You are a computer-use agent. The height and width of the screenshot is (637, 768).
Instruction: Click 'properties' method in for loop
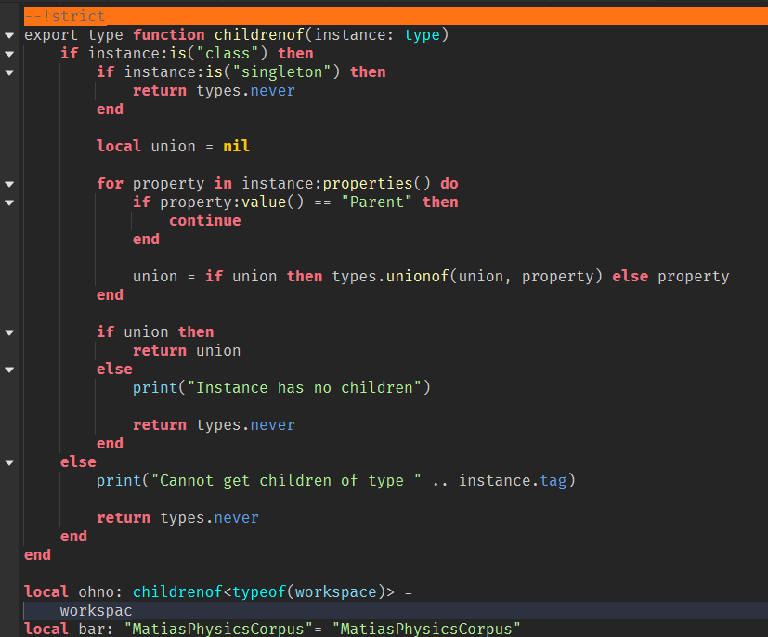point(368,183)
